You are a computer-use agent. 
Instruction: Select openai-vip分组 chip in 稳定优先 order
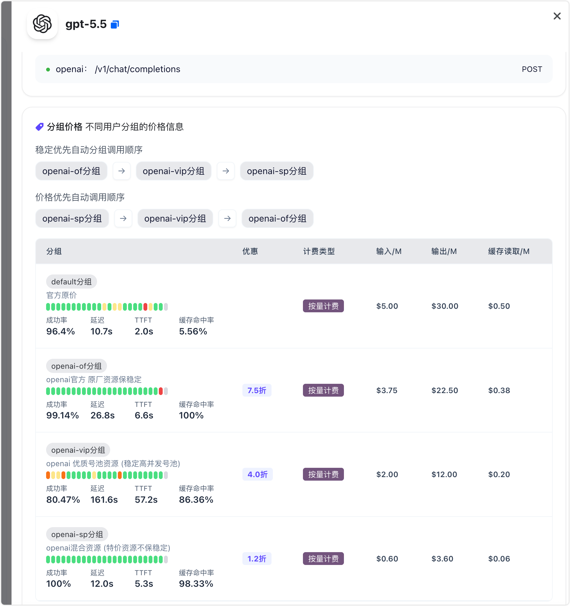click(174, 171)
